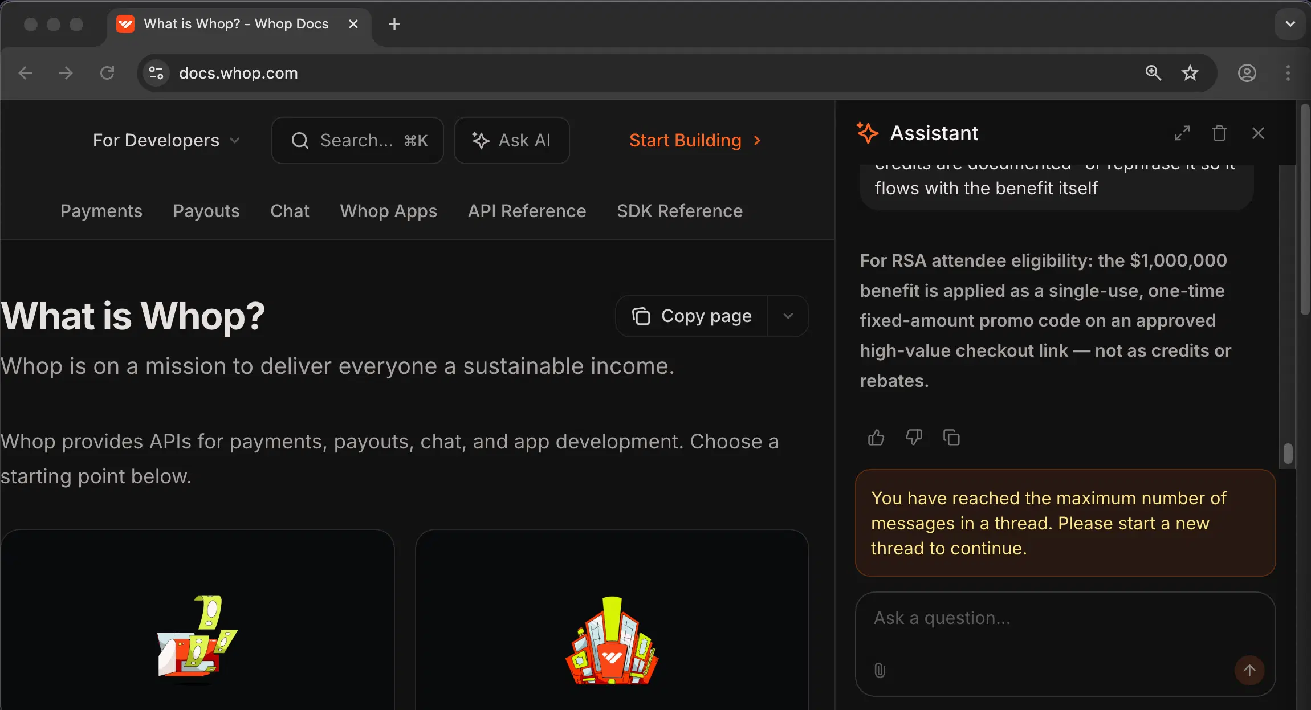Image resolution: width=1311 pixels, height=710 pixels.
Task: Follow the Start Building link
Action: point(695,140)
